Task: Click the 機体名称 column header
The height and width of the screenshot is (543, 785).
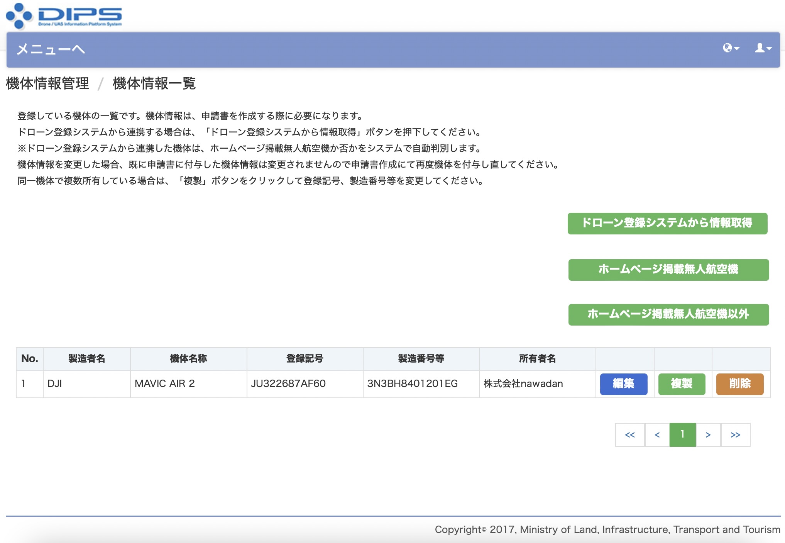Action: click(189, 359)
